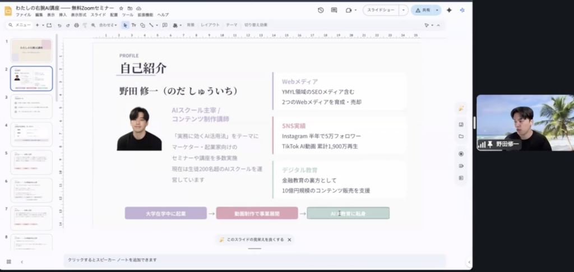Switch to grid view of slides
The height and width of the screenshot is (272, 574).
click(9, 261)
